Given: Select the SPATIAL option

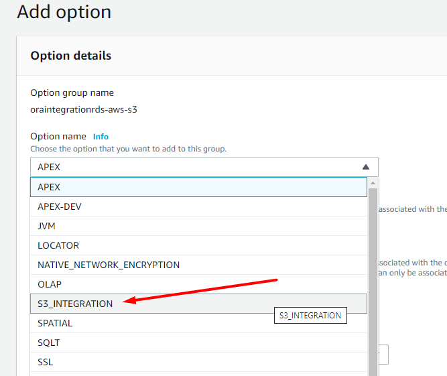Looking at the screenshot, I should point(198,323).
